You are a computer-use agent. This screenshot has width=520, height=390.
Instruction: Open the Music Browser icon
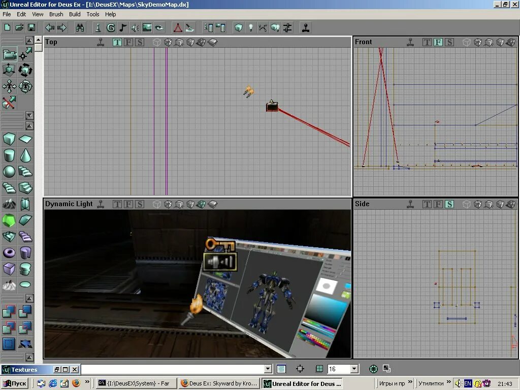pyautogui.click(x=123, y=27)
